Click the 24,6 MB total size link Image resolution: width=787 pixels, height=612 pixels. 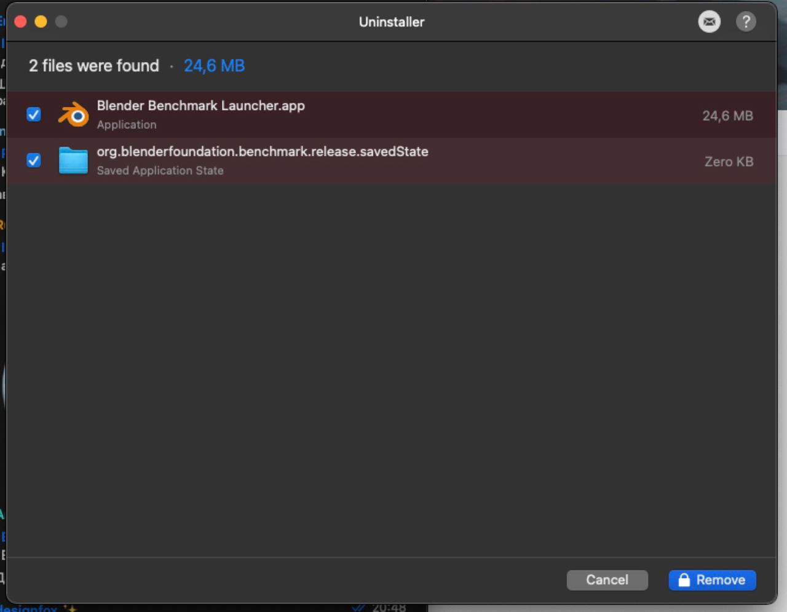tap(214, 66)
